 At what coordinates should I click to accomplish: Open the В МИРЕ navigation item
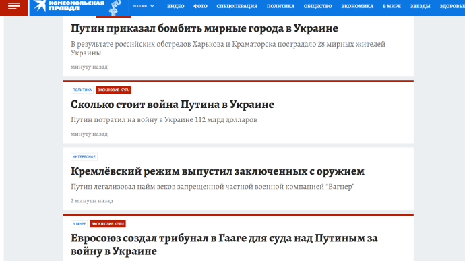pyautogui.click(x=392, y=6)
